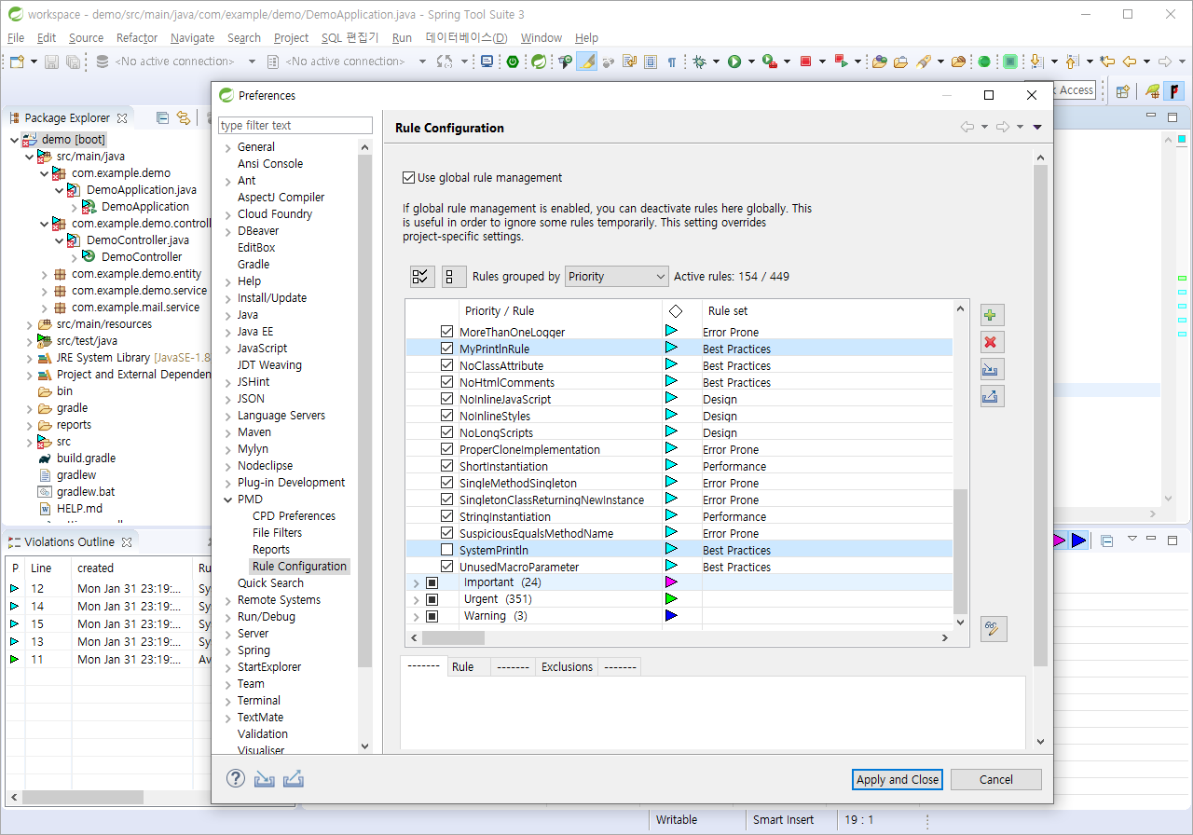Click the Priority / Rule column header
Viewport: 1193px width, 835px height.
click(x=499, y=311)
